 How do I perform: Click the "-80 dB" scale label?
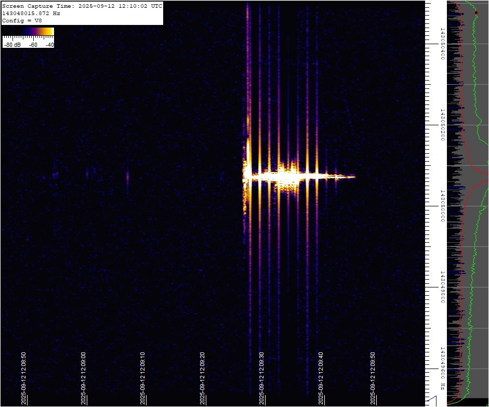point(12,45)
